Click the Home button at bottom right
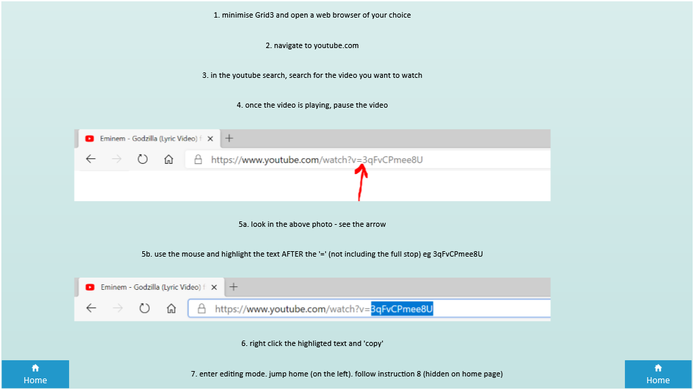The width and height of the screenshot is (694, 390). pos(657,374)
